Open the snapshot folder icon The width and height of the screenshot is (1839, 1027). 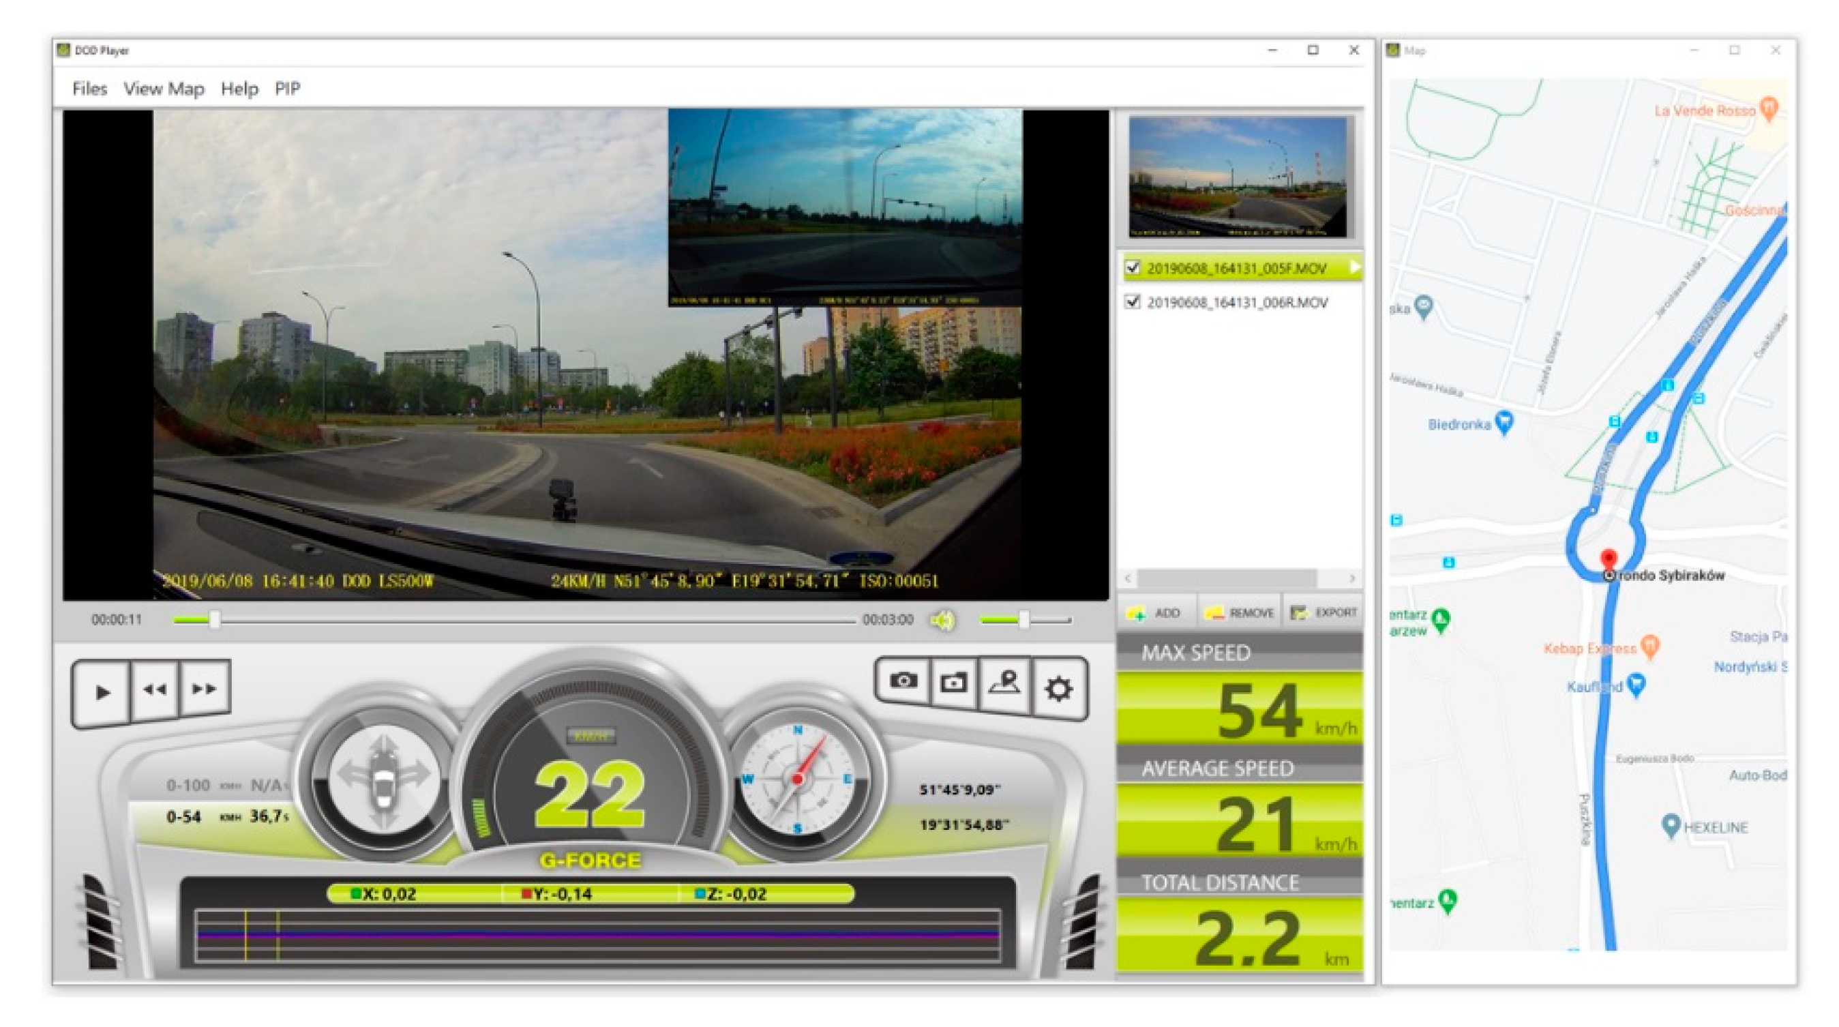point(954,683)
